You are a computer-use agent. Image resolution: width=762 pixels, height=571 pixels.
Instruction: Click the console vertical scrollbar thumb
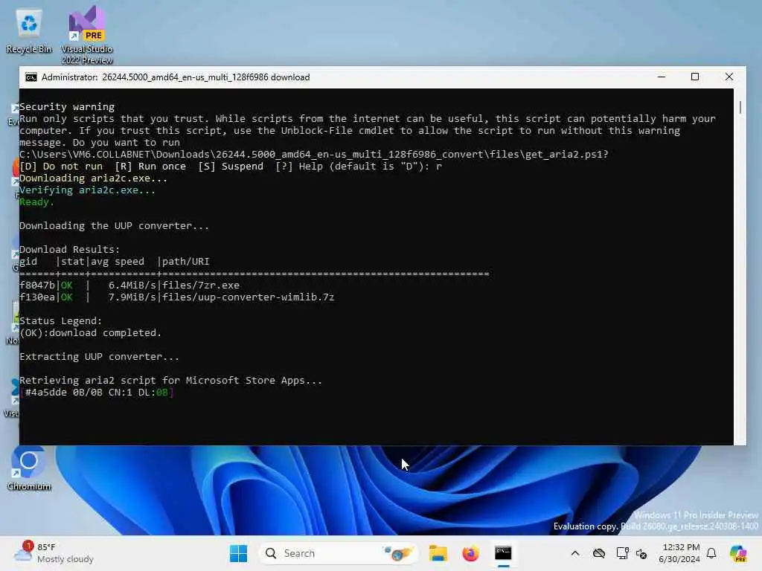click(x=740, y=107)
